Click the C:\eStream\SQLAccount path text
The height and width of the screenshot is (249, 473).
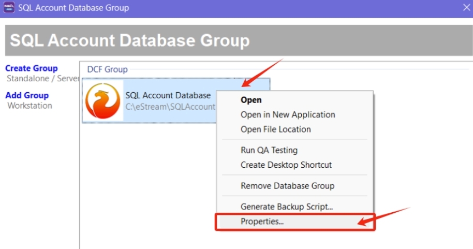pos(170,107)
